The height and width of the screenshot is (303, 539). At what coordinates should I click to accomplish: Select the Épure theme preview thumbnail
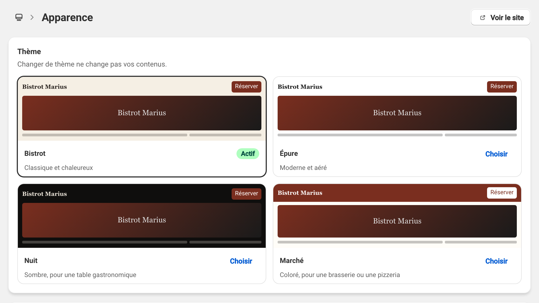(x=397, y=109)
